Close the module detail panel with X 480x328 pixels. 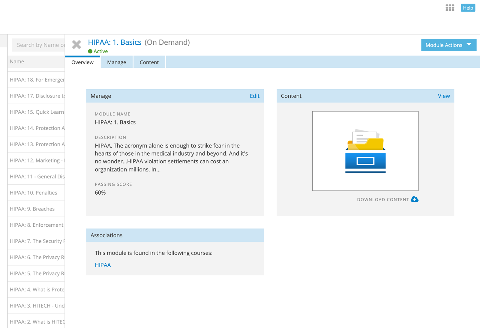[x=76, y=45]
